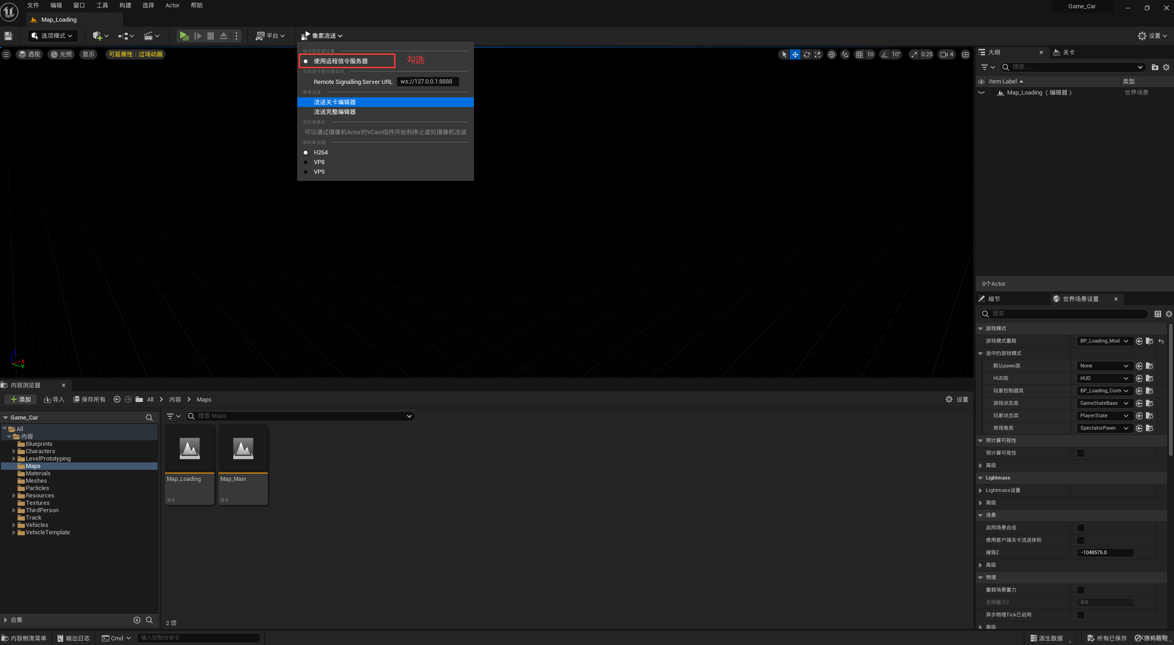The width and height of the screenshot is (1174, 645).
Task: Enable 使用远程信令服务器 option
Action: 340,61
